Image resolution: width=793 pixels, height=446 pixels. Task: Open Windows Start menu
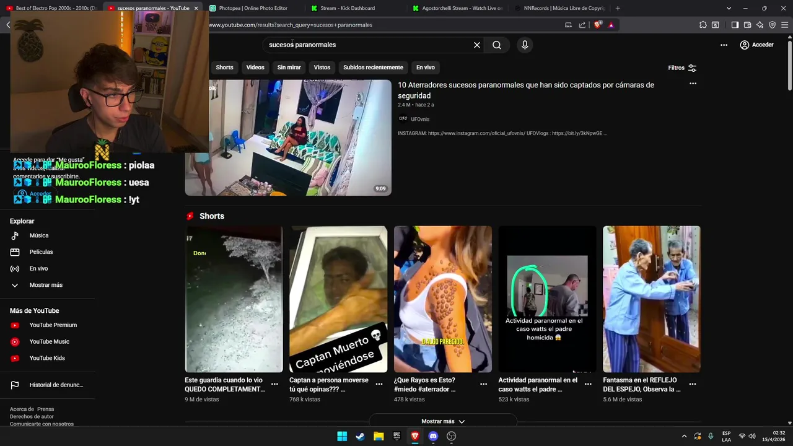342,436
